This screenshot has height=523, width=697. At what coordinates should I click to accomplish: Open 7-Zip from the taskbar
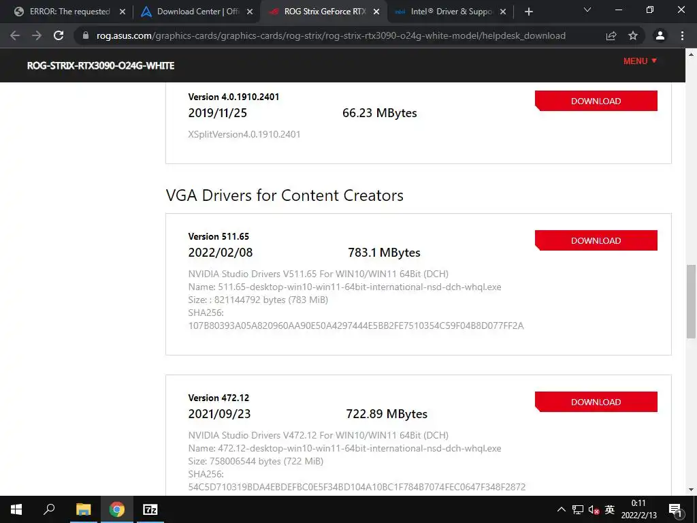150,509
